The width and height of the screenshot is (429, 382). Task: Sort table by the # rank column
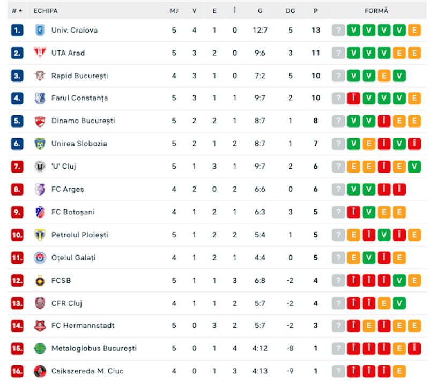tap(17, 11)
